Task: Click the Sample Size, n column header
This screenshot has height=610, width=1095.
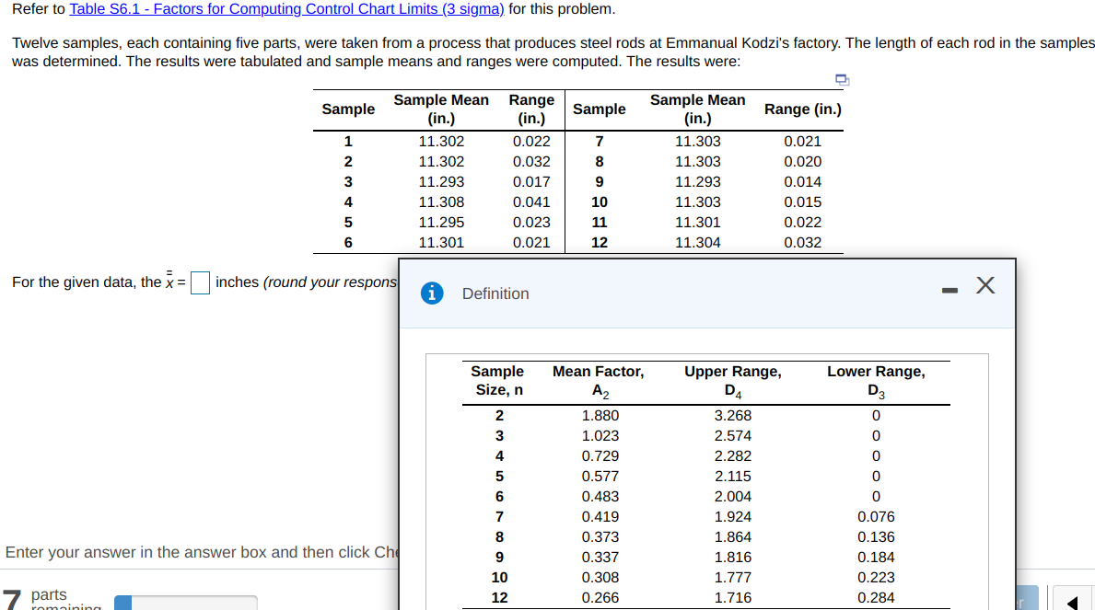Action: [498, 380]
